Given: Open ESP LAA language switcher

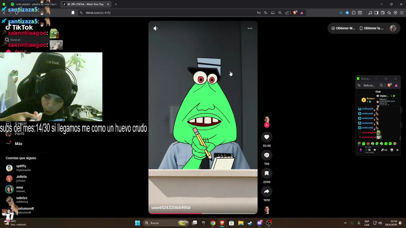Looking at the screenshot, I should click(367, 223).
